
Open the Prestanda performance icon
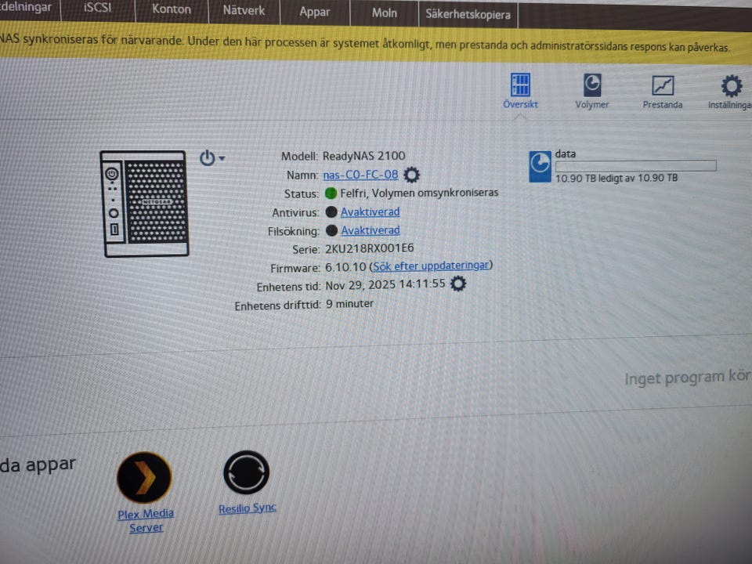(x=663, y=86)
